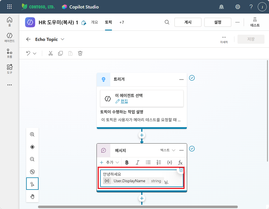Click the 저장 save button
The height and width of the screenshot is (209, 269).
tap(251, 39)
